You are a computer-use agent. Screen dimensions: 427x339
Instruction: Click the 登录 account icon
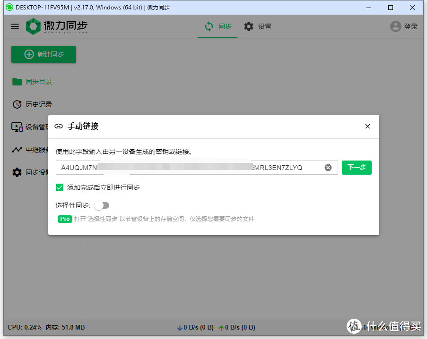point(395,26)
